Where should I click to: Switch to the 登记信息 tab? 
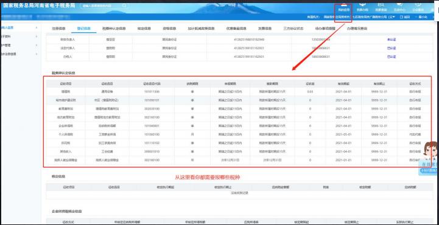pyautogui.click(x=83, y=29)
